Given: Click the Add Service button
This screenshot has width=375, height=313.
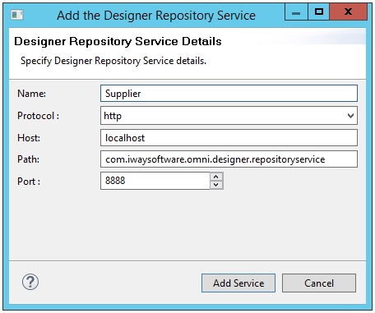Looking at the screenshot, I should pyautogui.click(x=238, y=283).
